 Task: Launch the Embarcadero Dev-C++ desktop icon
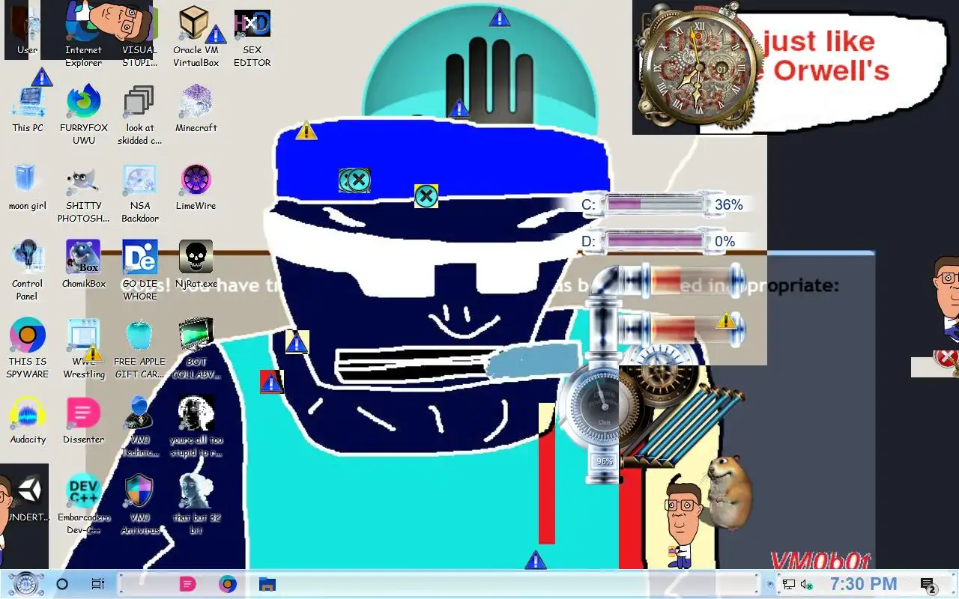(x=84, y=503)
